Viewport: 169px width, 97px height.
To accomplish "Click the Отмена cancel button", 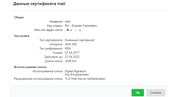I will (x=156, y=93).
